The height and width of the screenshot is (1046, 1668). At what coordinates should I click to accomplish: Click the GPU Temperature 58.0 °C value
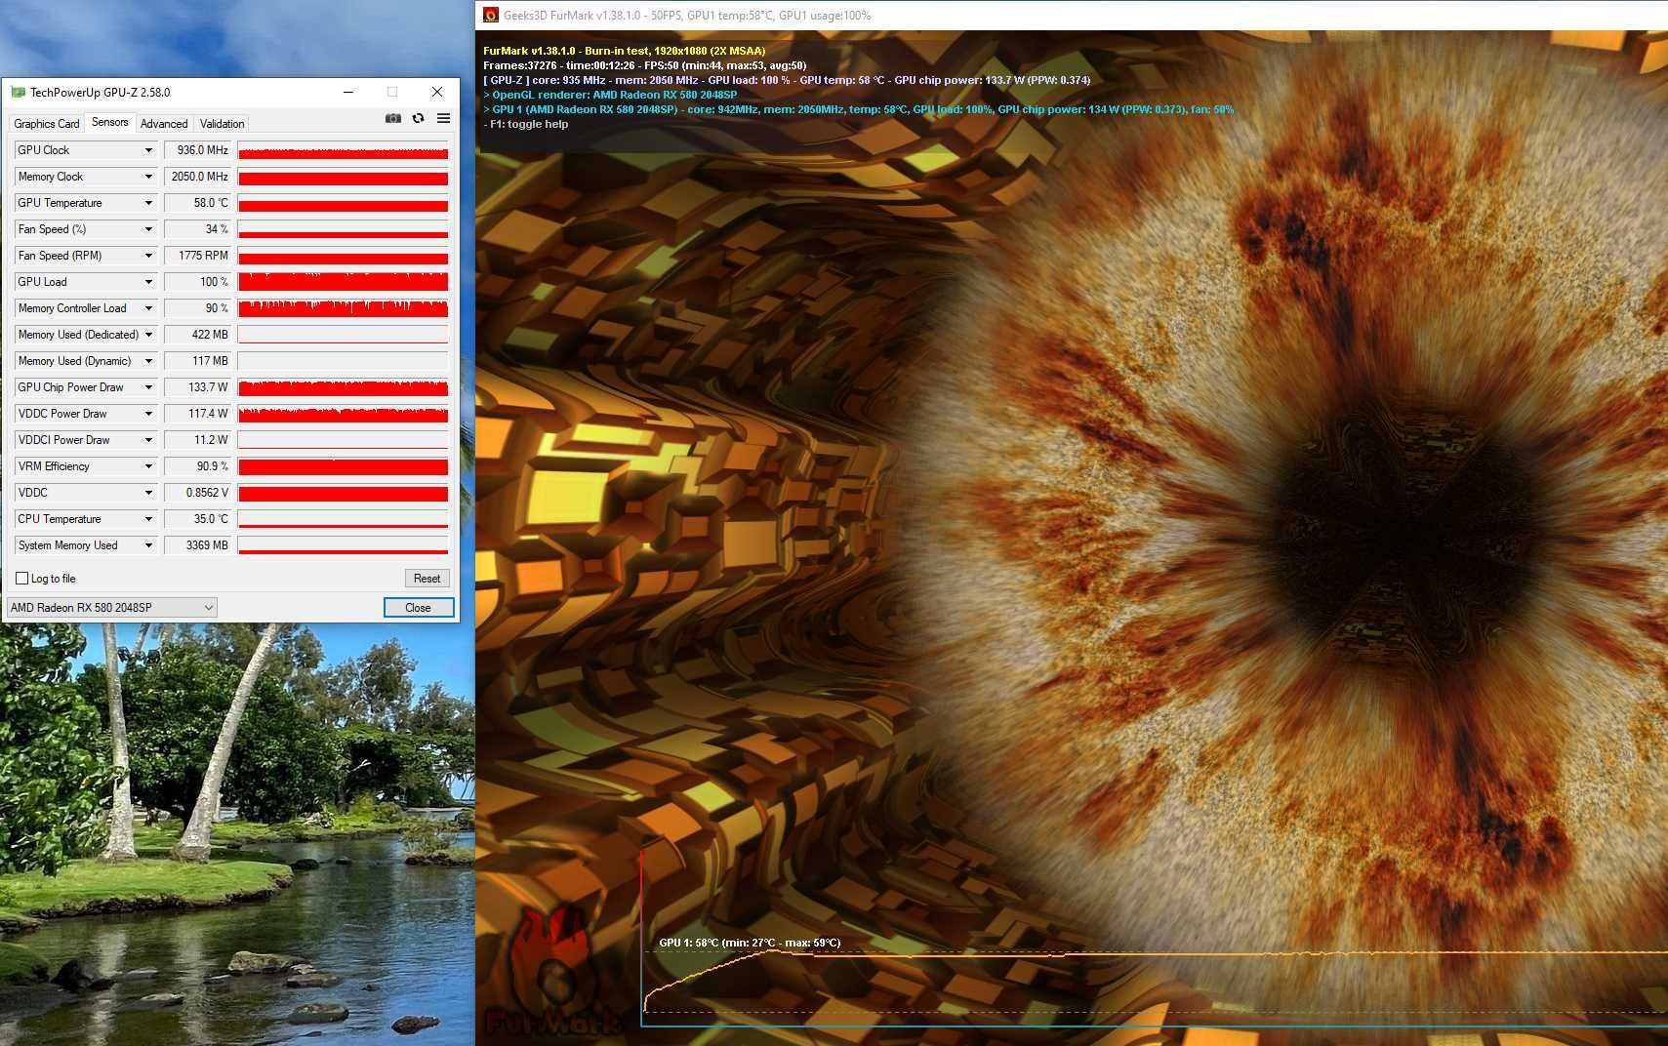(198, 203)
